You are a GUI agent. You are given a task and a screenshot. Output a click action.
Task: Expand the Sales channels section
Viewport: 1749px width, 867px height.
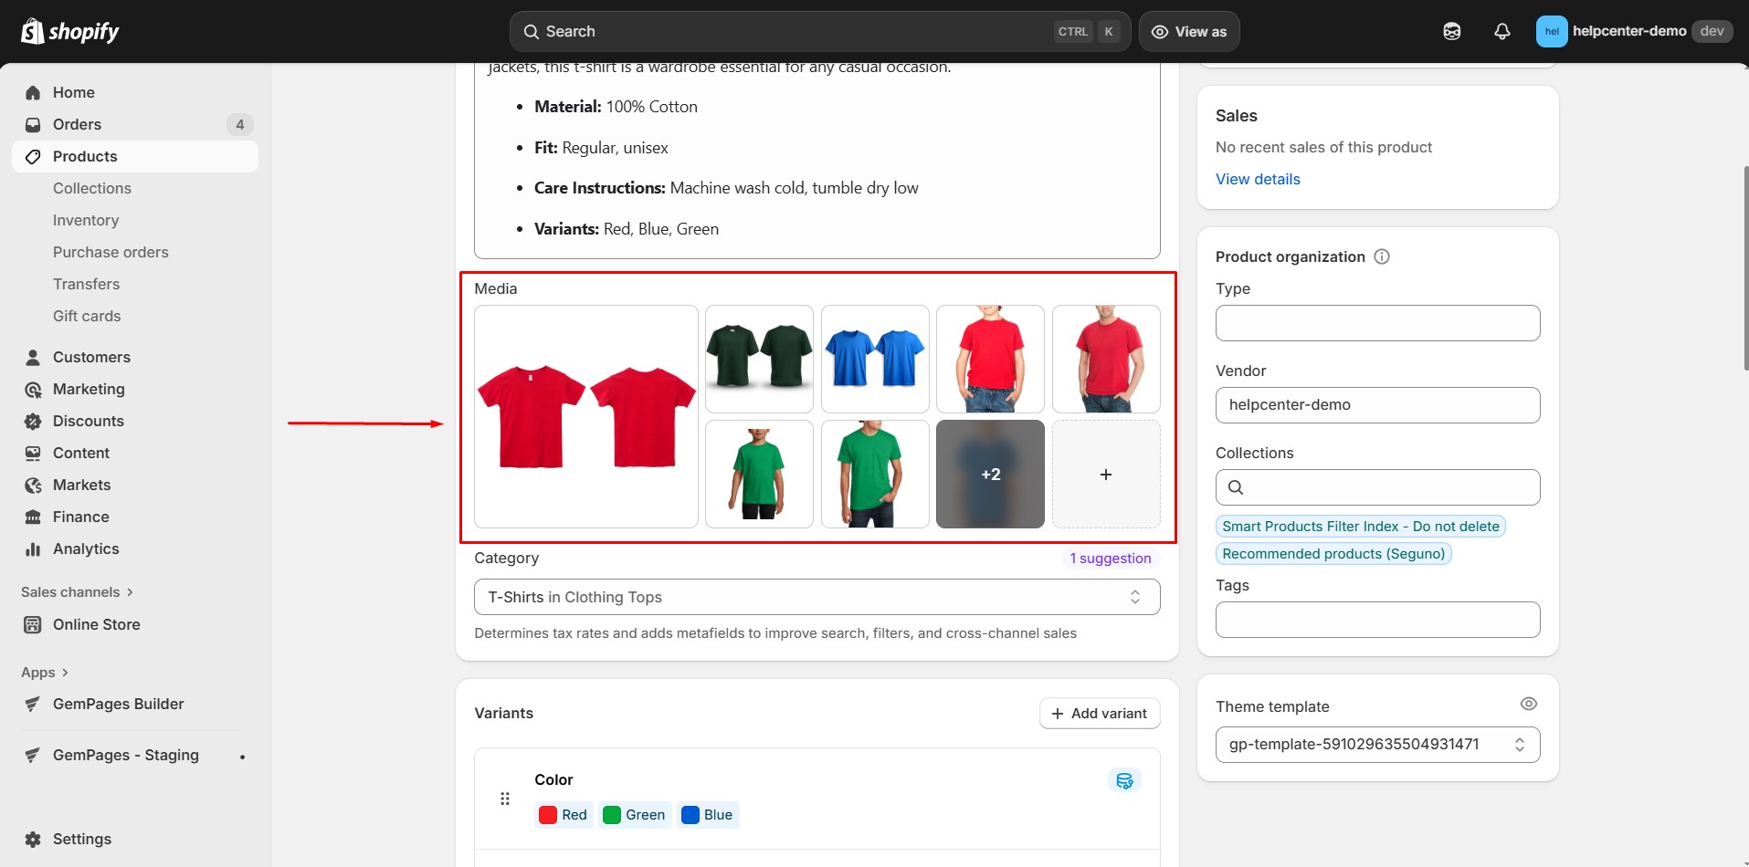pyautogui.click(x=78, y=592)
